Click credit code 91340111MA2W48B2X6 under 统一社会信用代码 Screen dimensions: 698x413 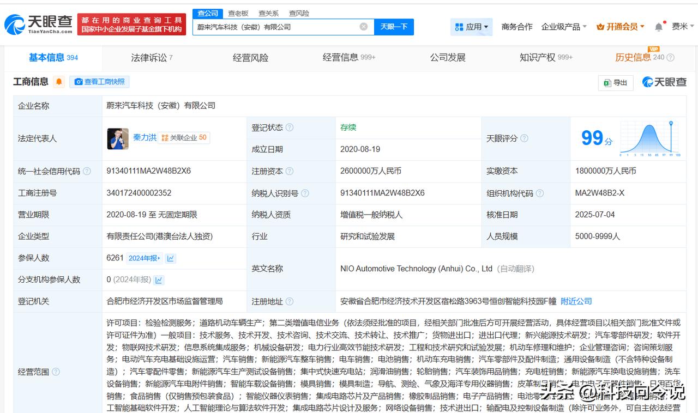(148, 171)
